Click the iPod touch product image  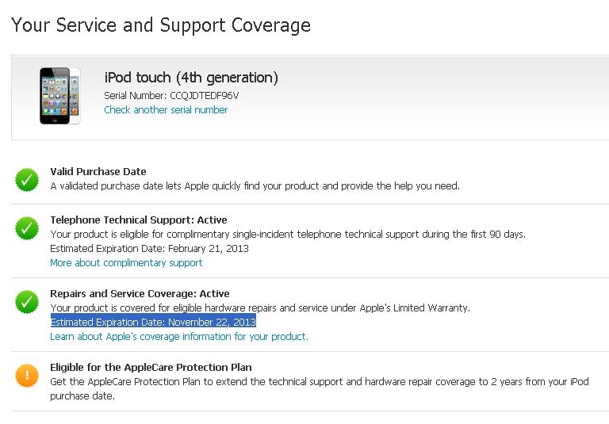(59, 96)
